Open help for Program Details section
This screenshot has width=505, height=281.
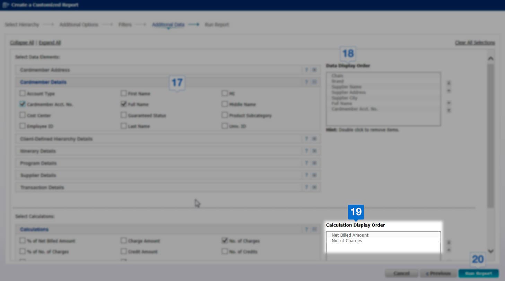click(306, 163)
